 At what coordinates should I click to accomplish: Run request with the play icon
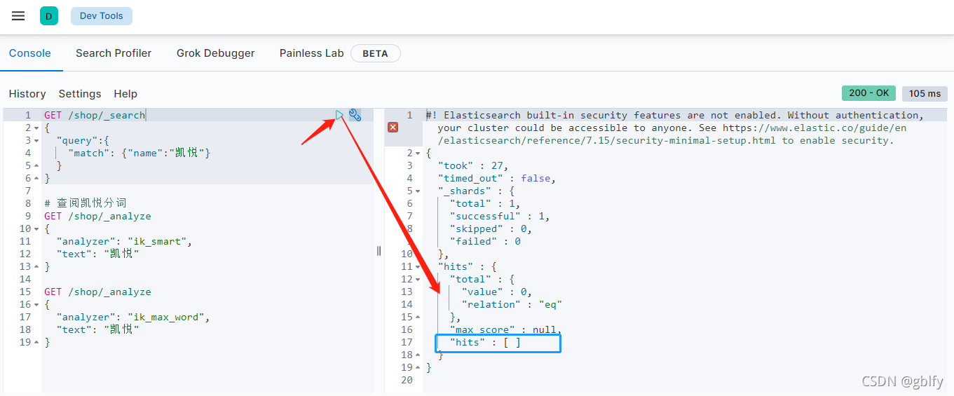click(x=340, y=115)
